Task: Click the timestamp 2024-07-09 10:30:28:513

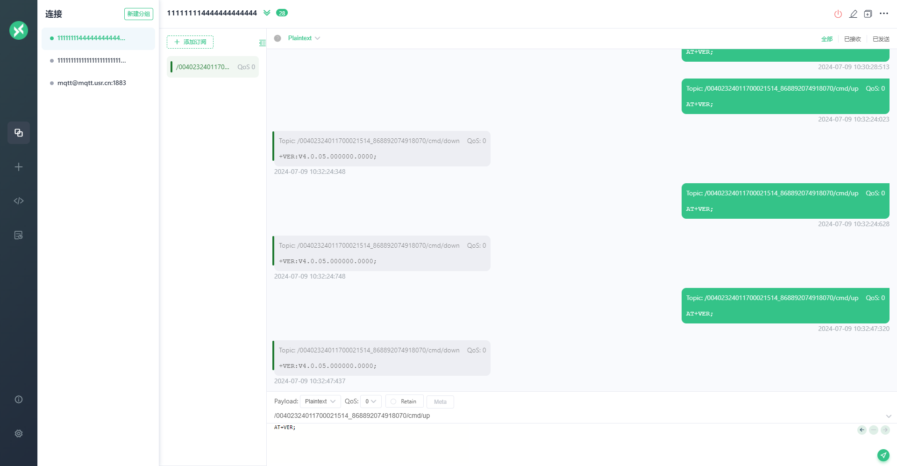Action: [x=854, y=67]
